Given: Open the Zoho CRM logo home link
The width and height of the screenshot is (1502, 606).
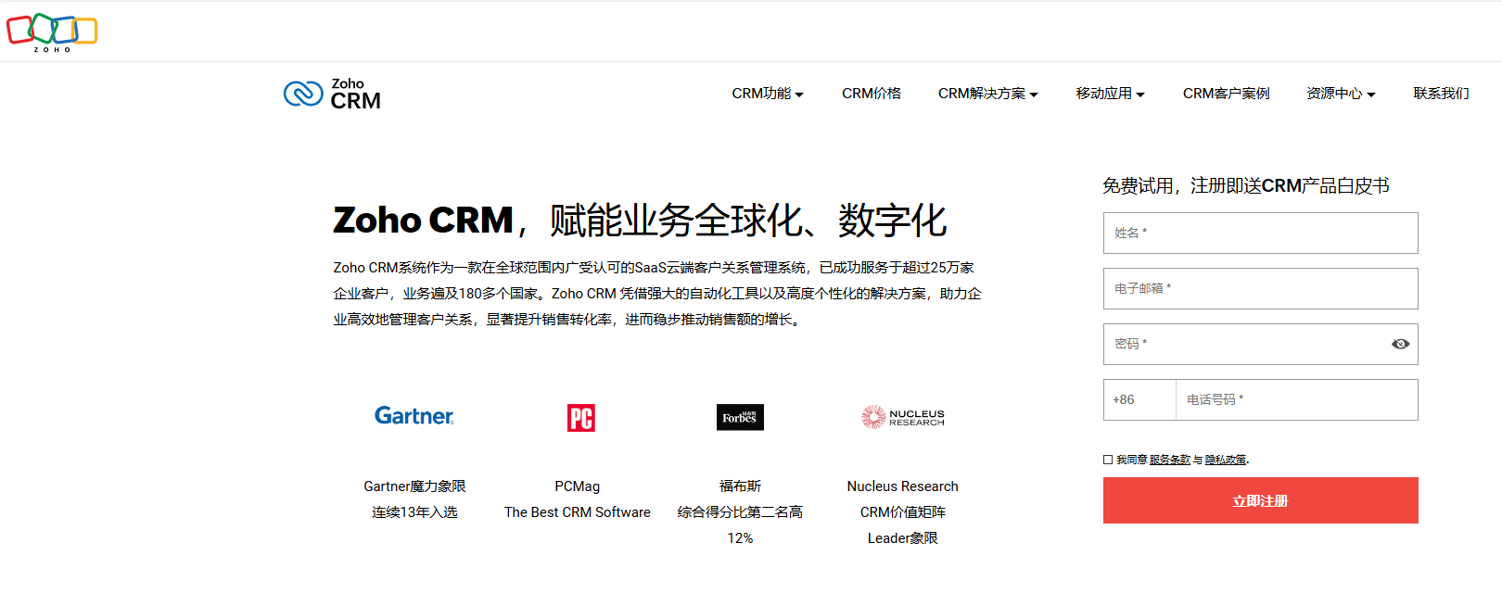Looking at the screenshot, I should [x=332, y=94].
